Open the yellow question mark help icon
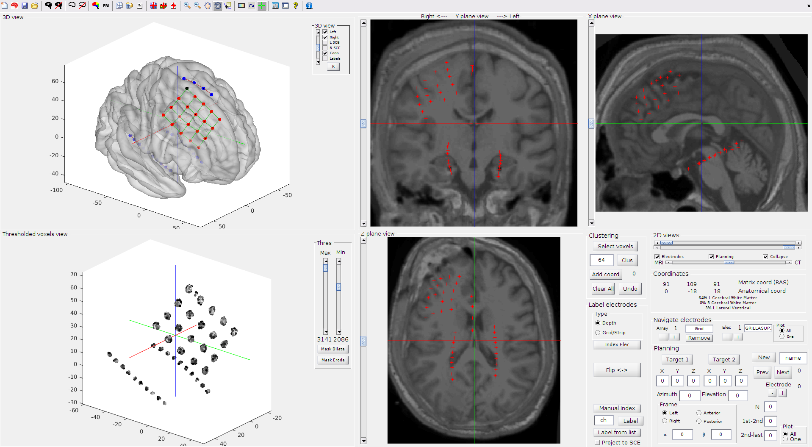This screenshot has height=447, width=812. click(x=296, y=6)
